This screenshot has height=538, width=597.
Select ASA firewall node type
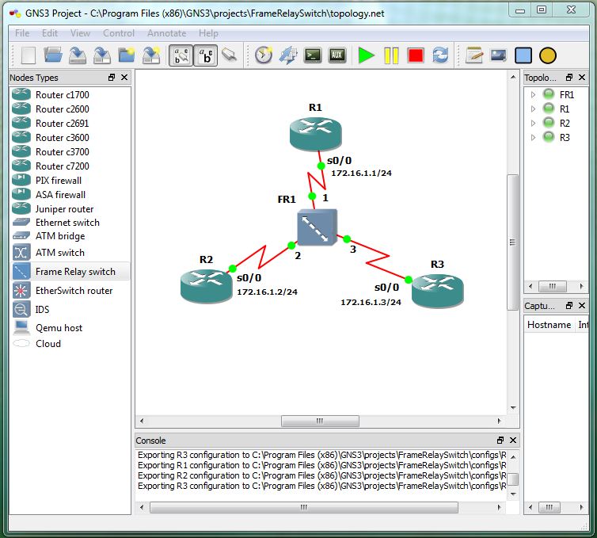(x=70, y=195)
